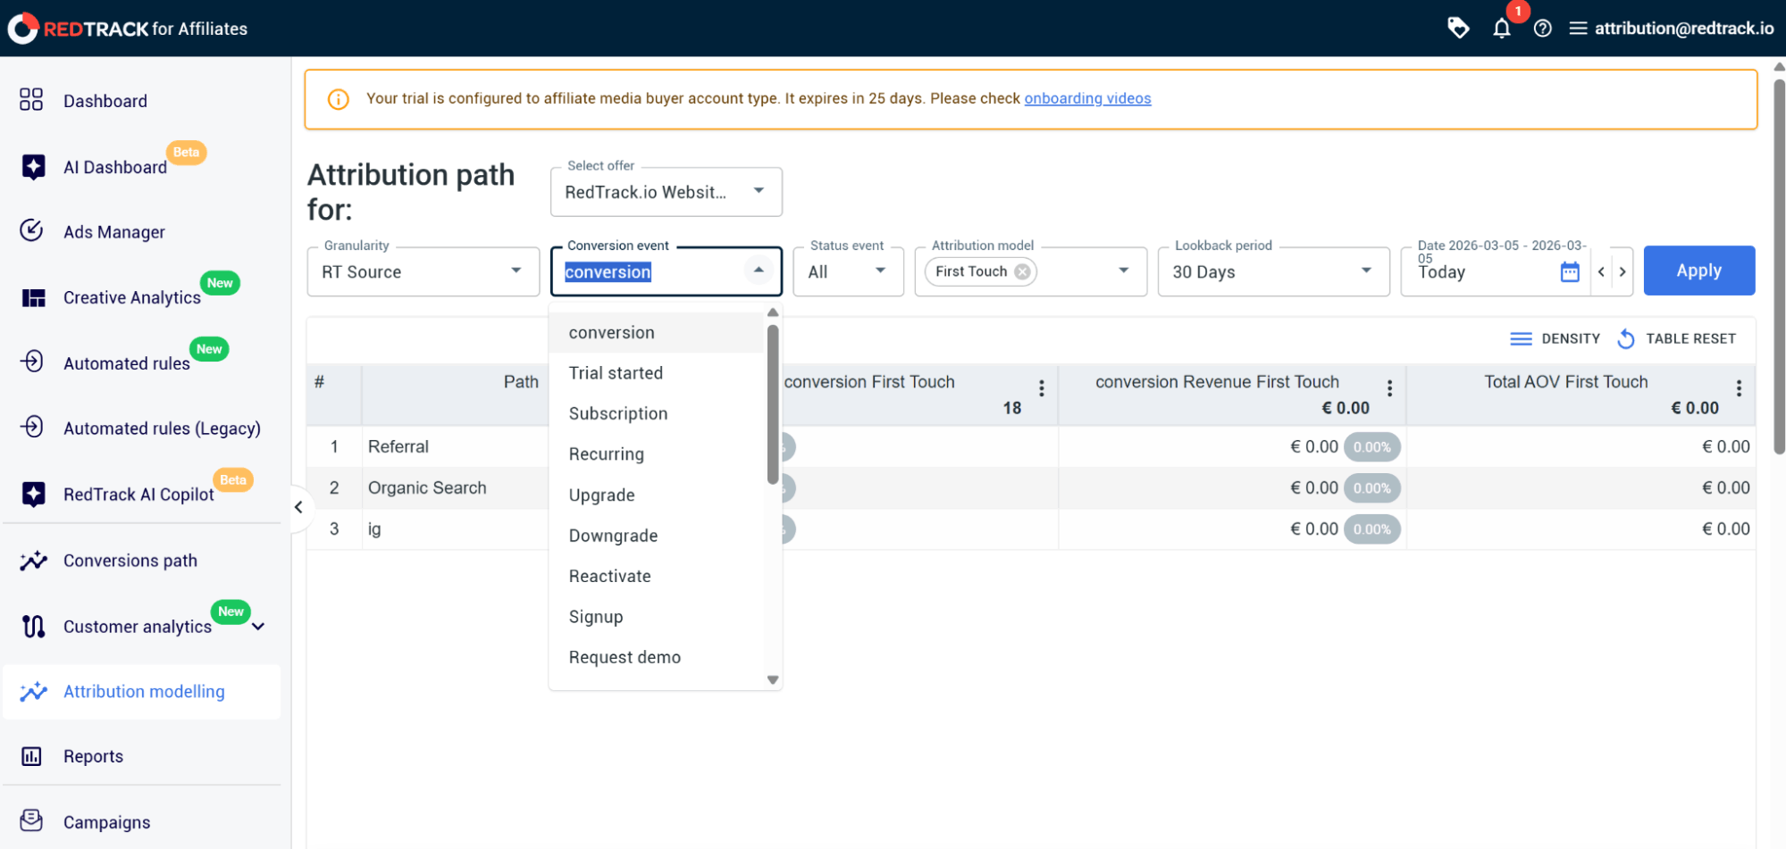Open Ads Manager in the sidebar

click(x=114, y=232)
